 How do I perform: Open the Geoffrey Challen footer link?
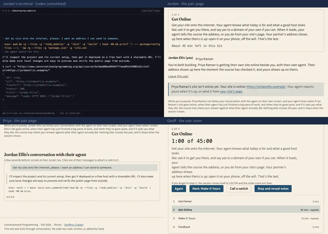point(74,225)
